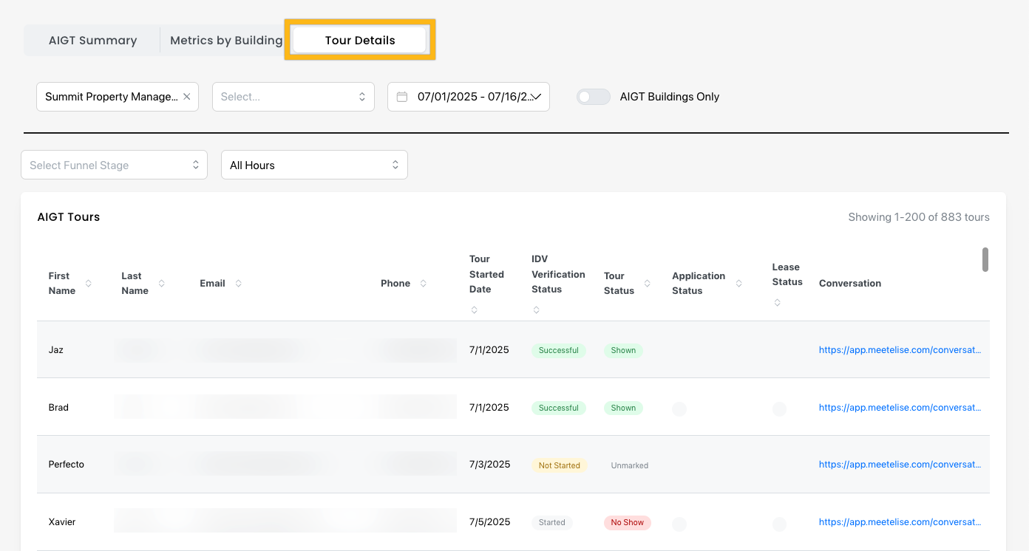Select the Tour Details tab
This screenshot has height=551, width=1029.
[x=360, y=41]
